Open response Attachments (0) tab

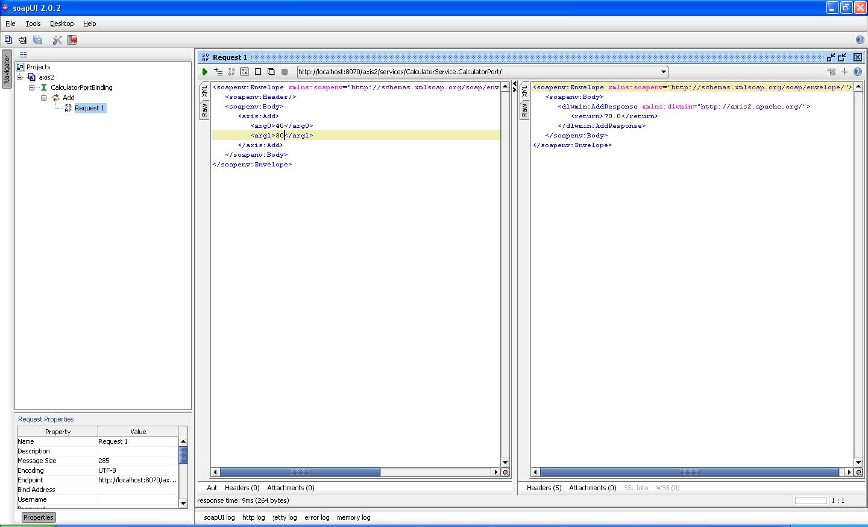click(x=593, y=488)
